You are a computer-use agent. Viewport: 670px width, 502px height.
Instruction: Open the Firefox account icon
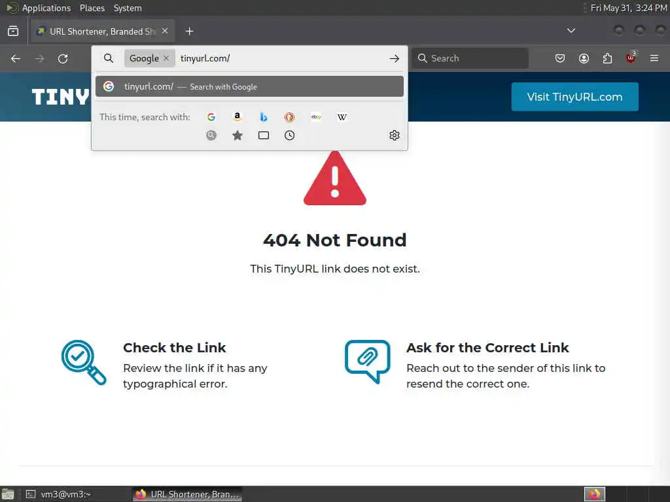tap(584, 58)
